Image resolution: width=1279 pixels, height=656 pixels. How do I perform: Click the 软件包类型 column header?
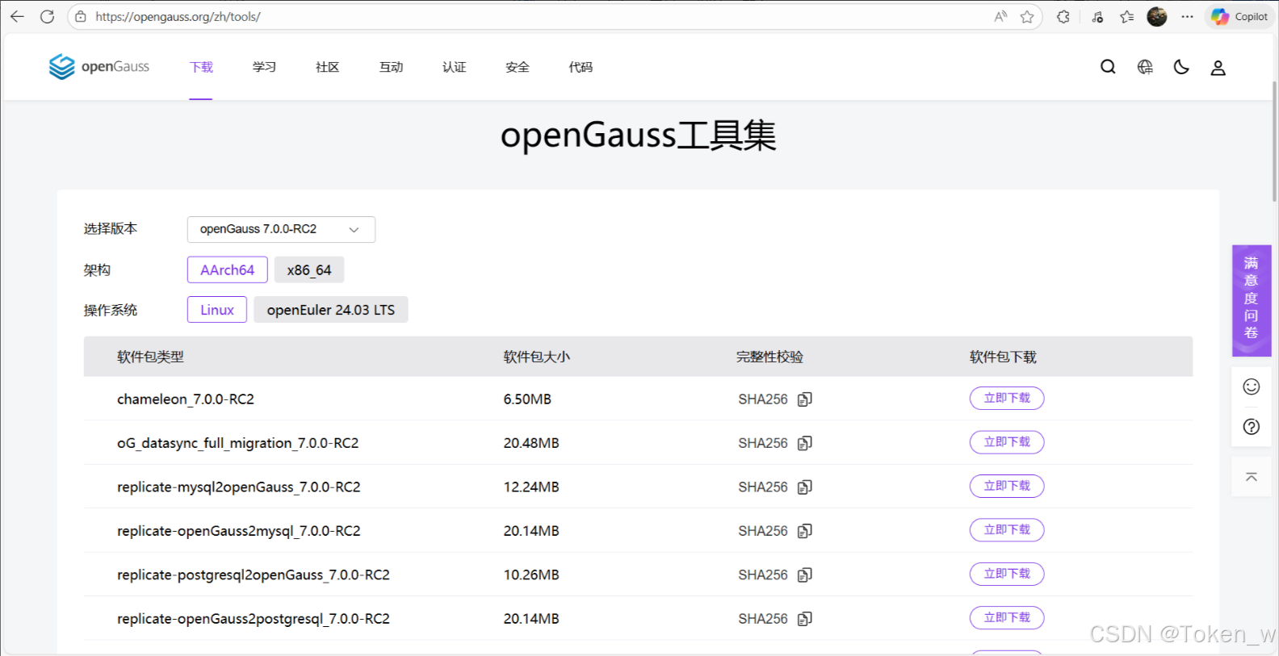tap(150, 357)
